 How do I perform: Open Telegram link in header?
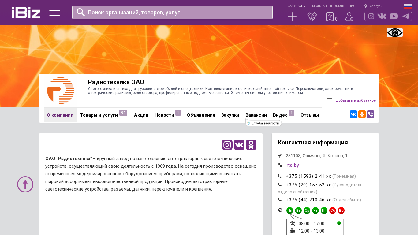pos(406,16)
